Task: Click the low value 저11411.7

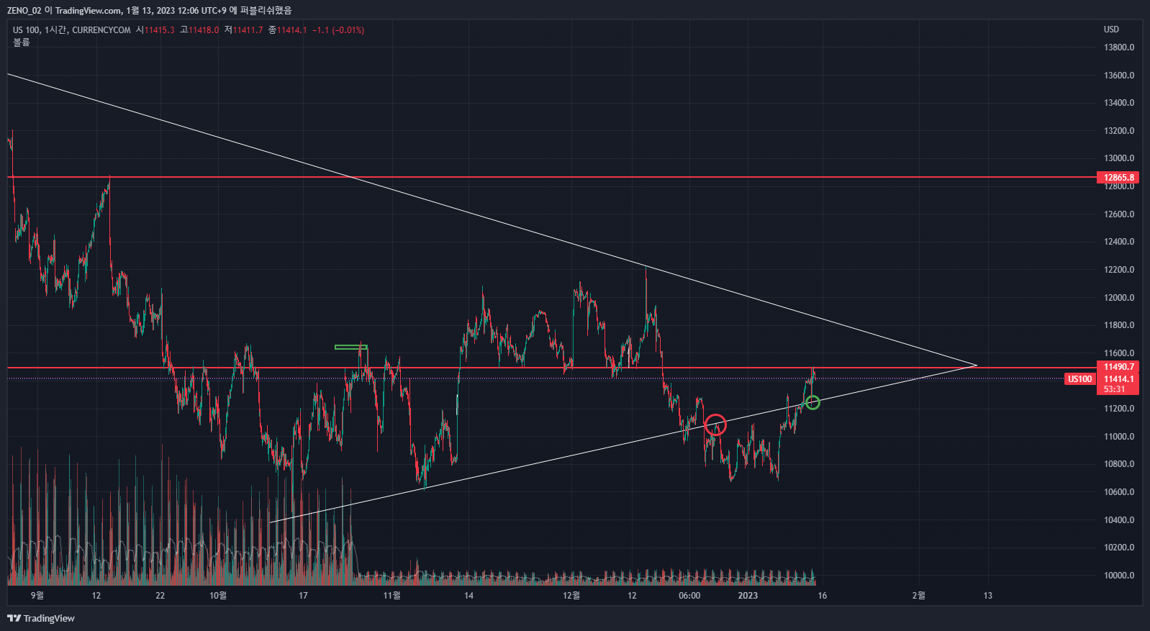Action: click(243, 30)
